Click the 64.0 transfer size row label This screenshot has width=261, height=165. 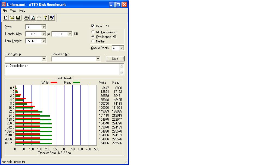11,115
